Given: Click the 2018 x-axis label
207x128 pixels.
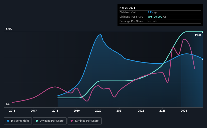Looking at the screenshot, I should 55,111.
